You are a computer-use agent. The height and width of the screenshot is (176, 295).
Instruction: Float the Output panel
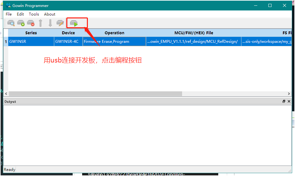tap(284, 101)
